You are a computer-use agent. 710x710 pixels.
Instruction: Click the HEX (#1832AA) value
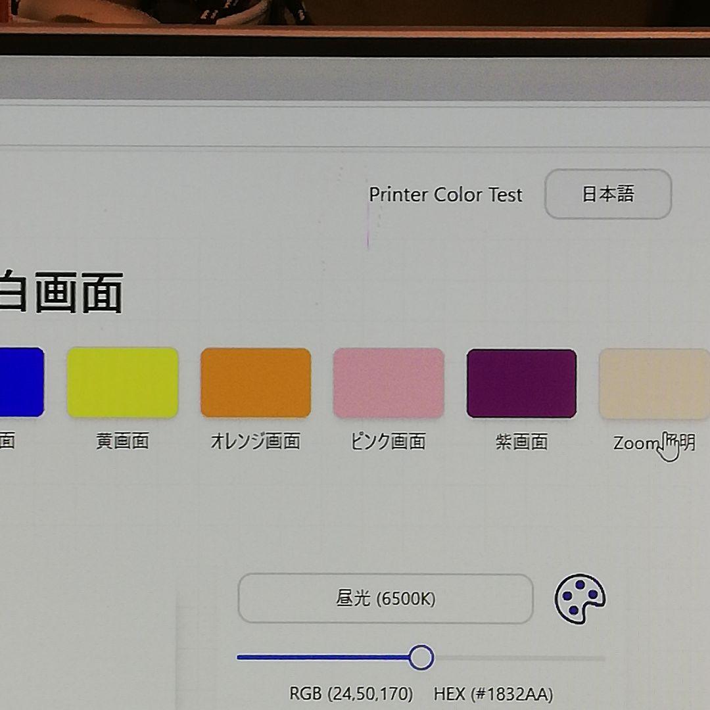tap(493, 694)
